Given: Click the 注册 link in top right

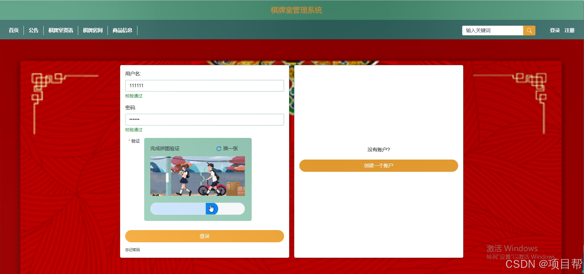Looking at the screenshot, I should (569, 30).
